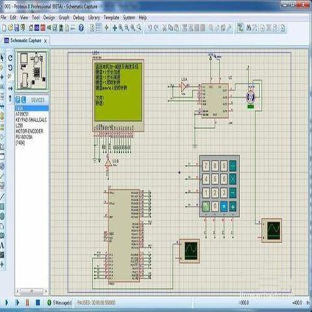Click the Save Project toolbar icon

coord(16,27)
